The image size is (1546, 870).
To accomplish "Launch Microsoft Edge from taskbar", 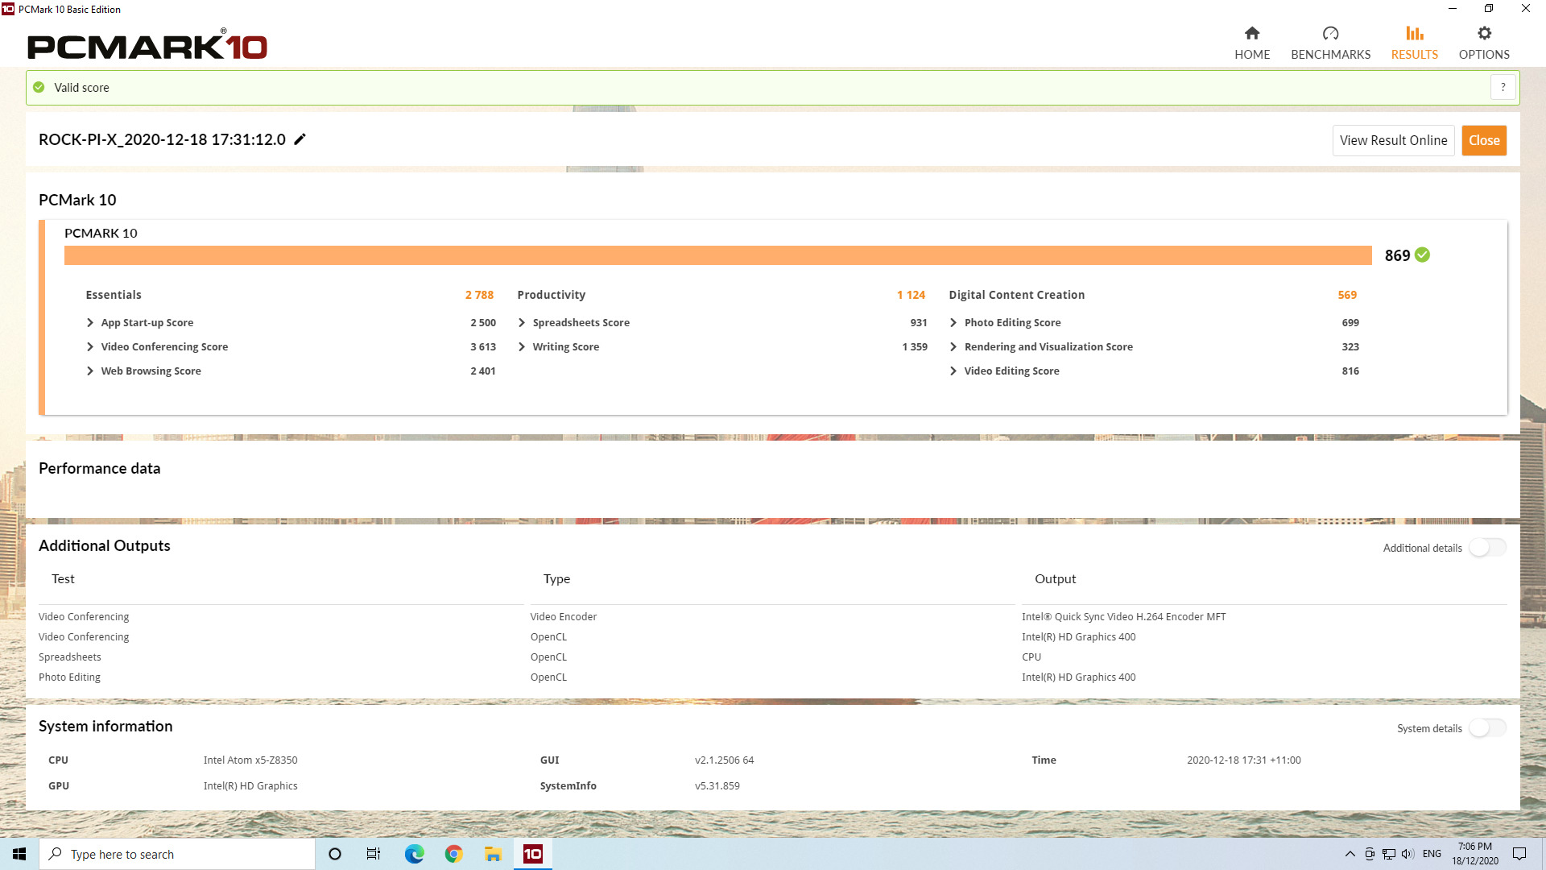I will click(414, 854).
